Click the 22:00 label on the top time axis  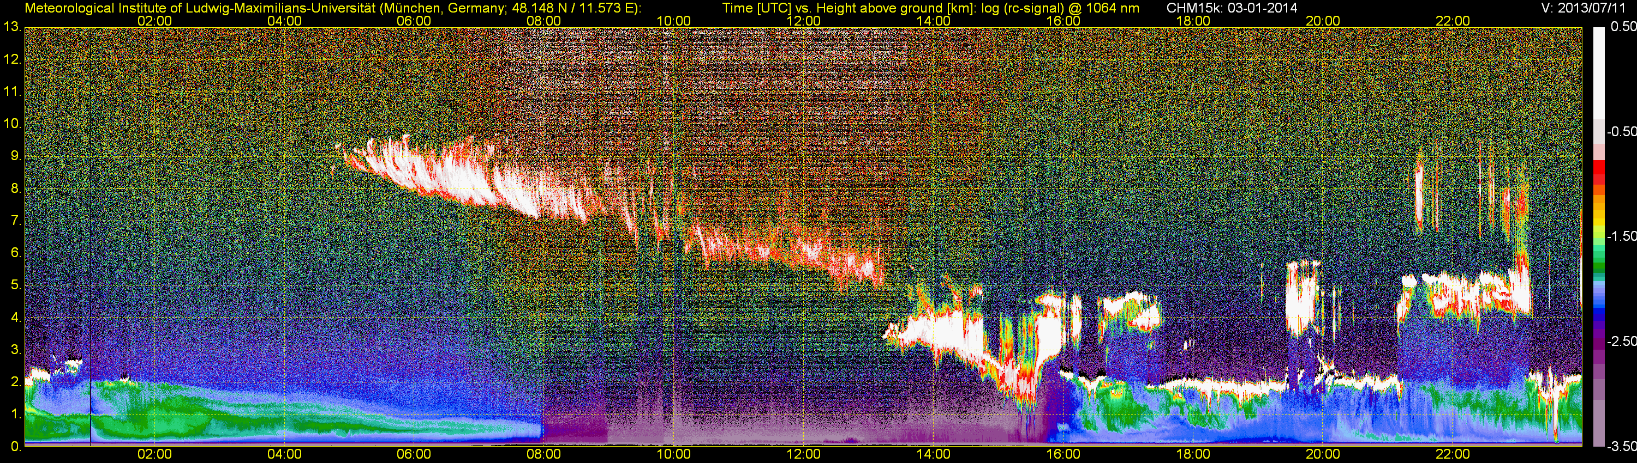(x=1453, y=21)
